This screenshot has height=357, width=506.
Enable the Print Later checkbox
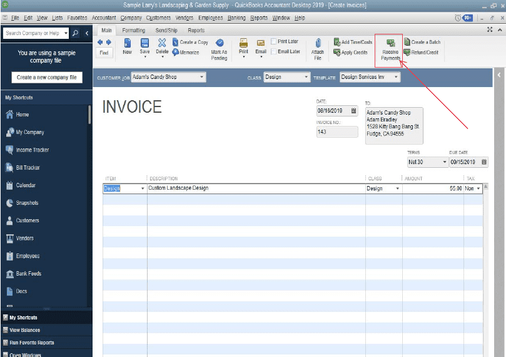tap(274, 41)
